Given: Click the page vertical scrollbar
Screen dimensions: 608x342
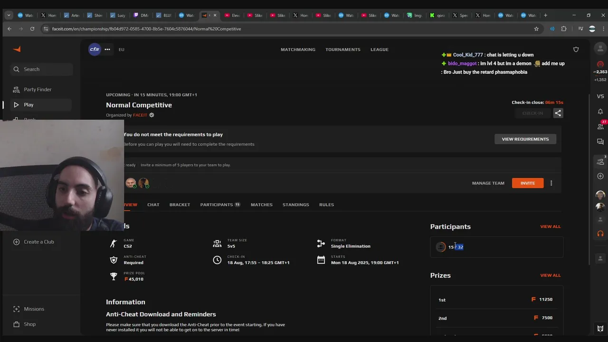Looking at the screenshot, I should click(590, 179).
